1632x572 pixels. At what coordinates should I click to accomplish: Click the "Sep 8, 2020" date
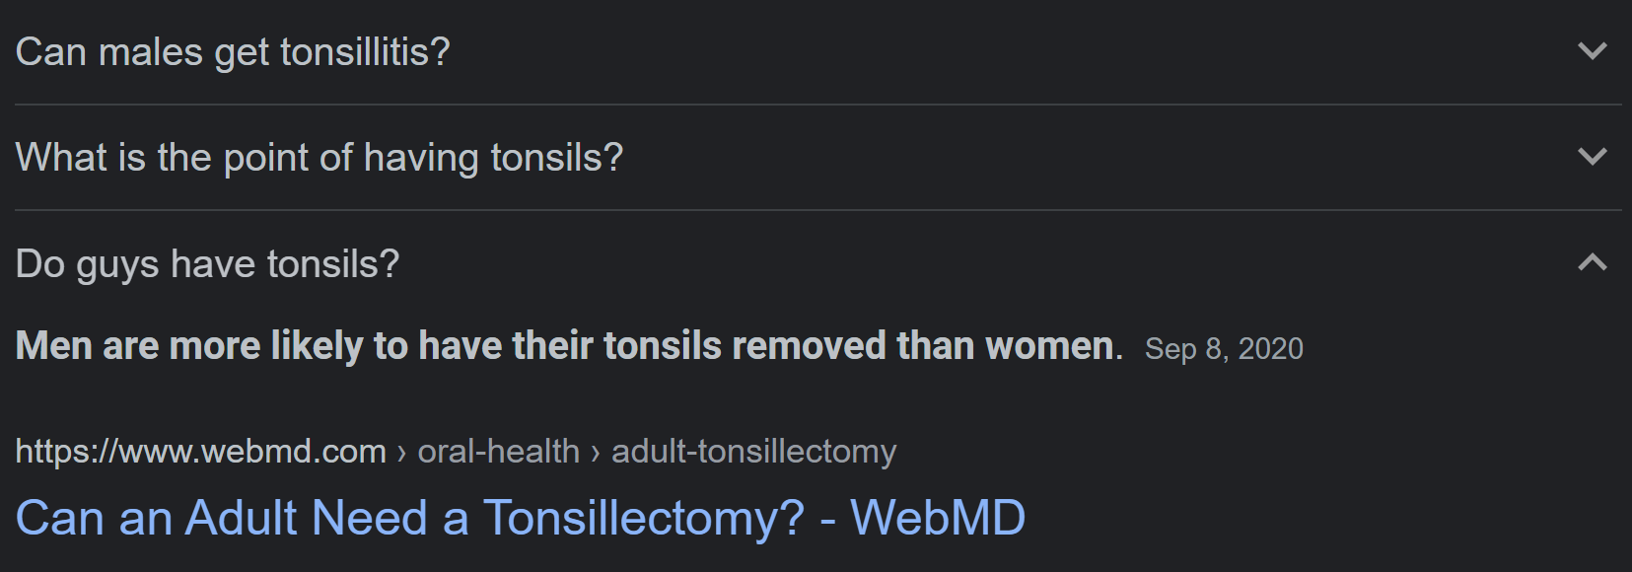point(1224,349)
